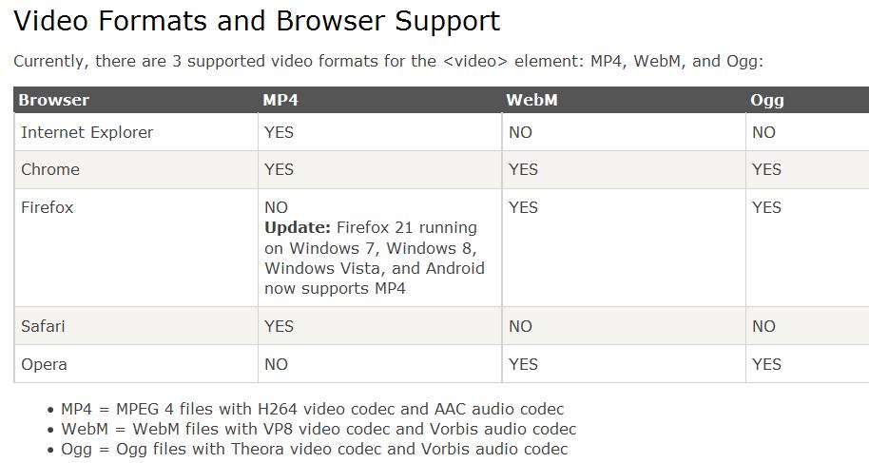Select the Chrome browser cell
Image resolution: width=869 pixels, height=463 pixels.
click(136, 169)
